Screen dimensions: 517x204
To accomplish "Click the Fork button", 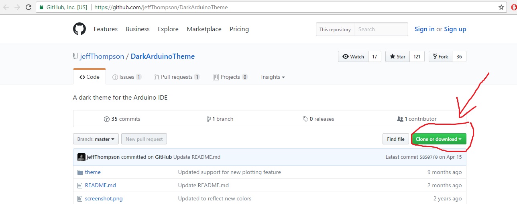I will pos(441,57).
